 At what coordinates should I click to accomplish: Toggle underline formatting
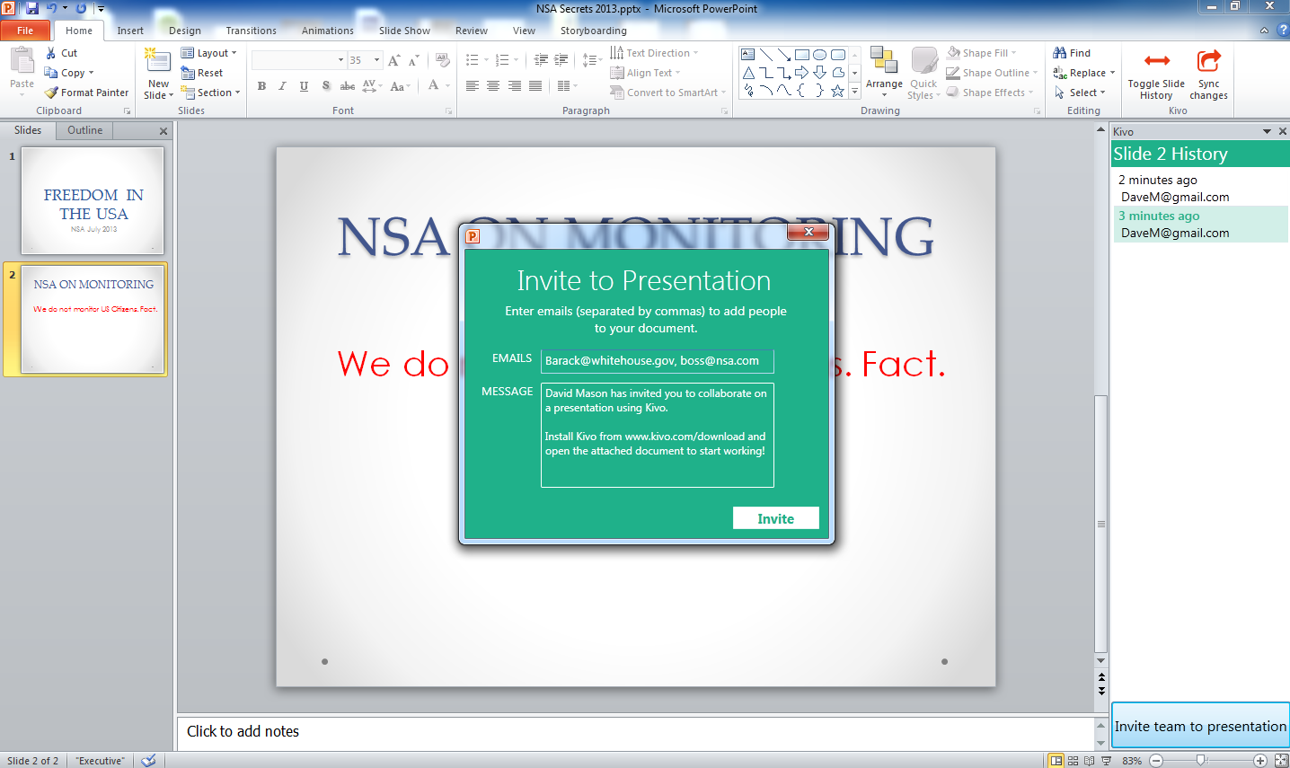[304, 86]
